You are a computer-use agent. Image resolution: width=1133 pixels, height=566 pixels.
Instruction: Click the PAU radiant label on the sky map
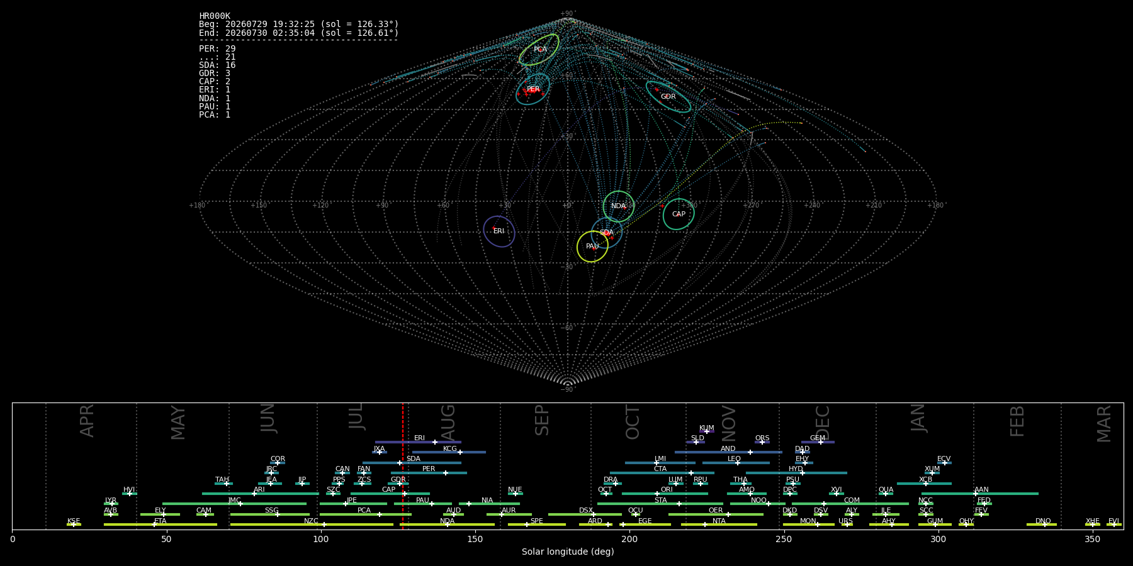point(592,247)
